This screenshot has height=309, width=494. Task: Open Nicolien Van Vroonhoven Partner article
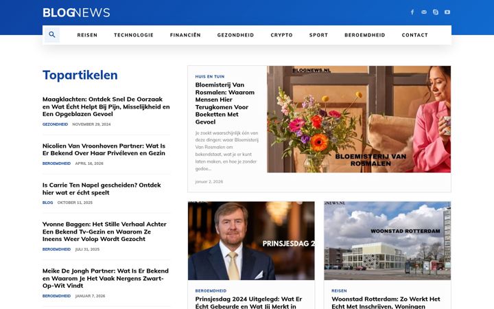tap(104, 150)
